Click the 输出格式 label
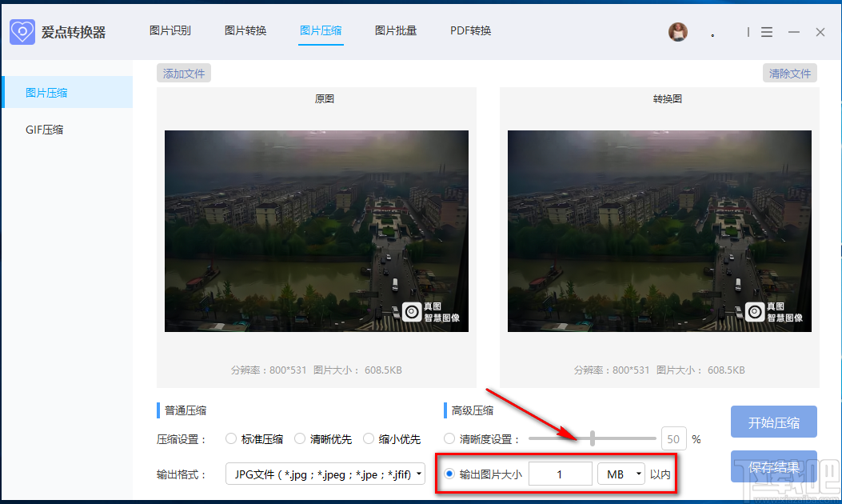The width and height of the screenshot is (842, 504). click(182, 474)
